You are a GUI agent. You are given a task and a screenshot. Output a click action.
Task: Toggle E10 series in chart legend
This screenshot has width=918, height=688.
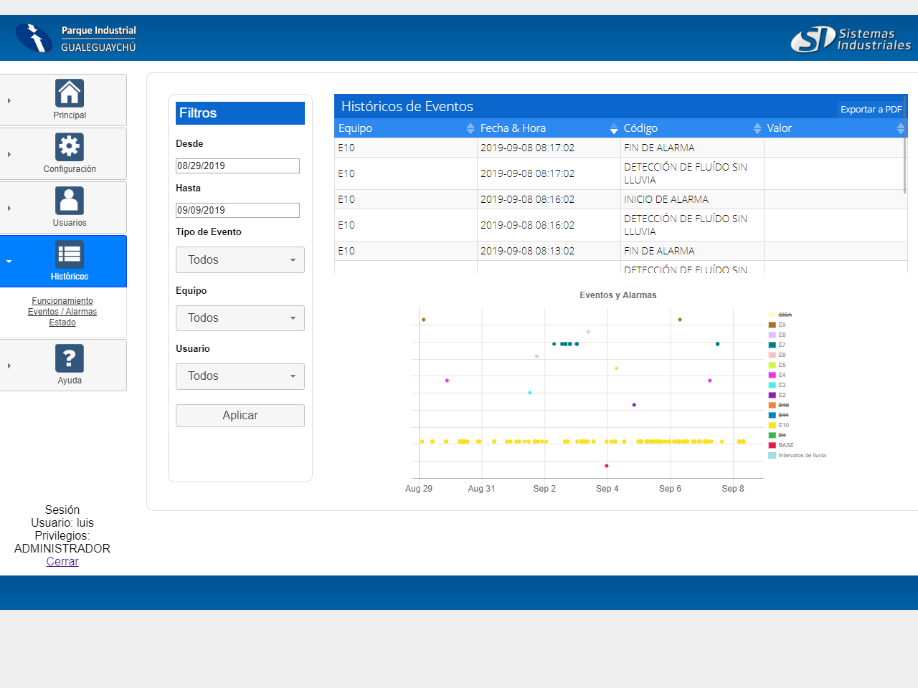coord(783,425)
